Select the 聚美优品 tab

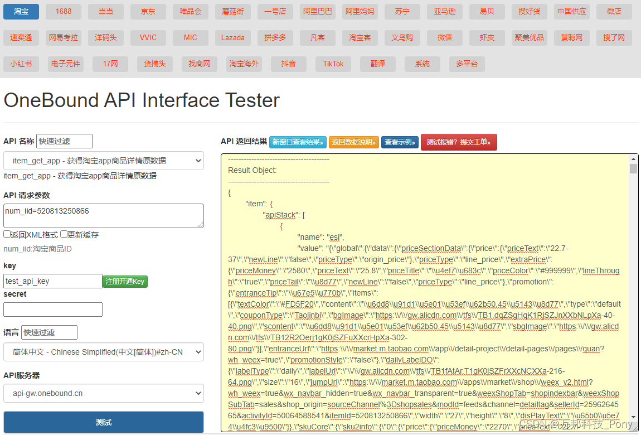[530, 37]
